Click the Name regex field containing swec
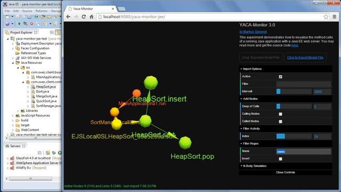 coord(304,151)
